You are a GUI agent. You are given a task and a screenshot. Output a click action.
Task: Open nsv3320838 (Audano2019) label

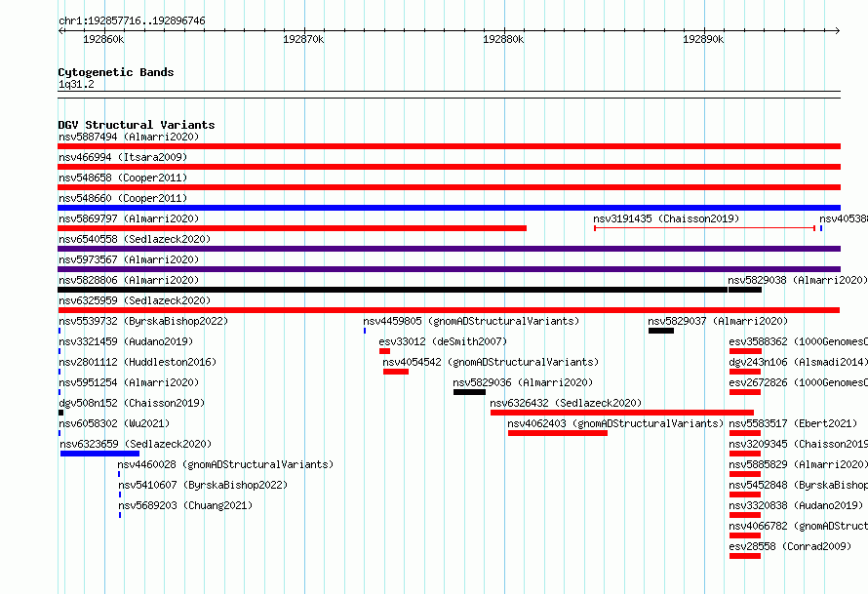pyautogui.click(x=796, y=505)
